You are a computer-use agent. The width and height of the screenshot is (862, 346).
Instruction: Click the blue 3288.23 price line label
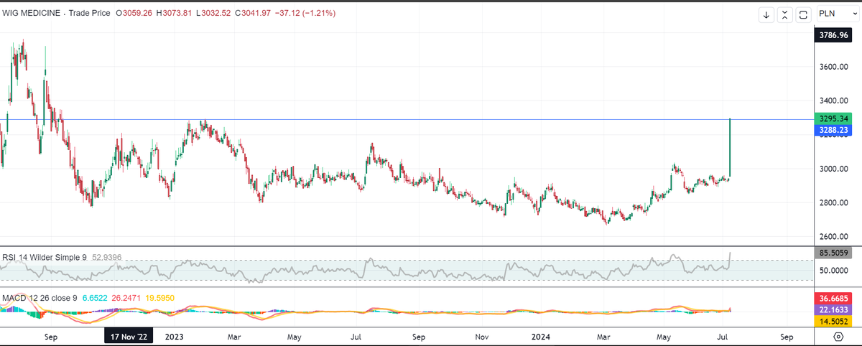[833, 130]
